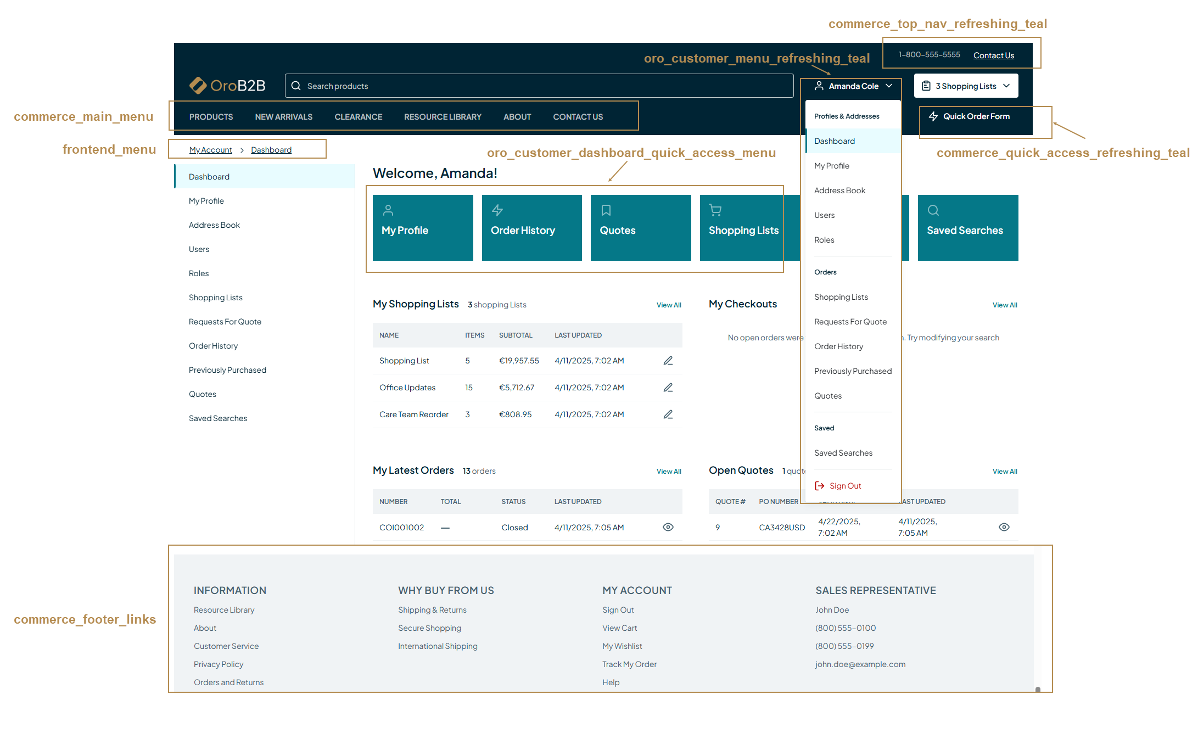Click View All for My Latest Orders
Viewport: 1198px width, 734px height.
[x=668, y=472]
